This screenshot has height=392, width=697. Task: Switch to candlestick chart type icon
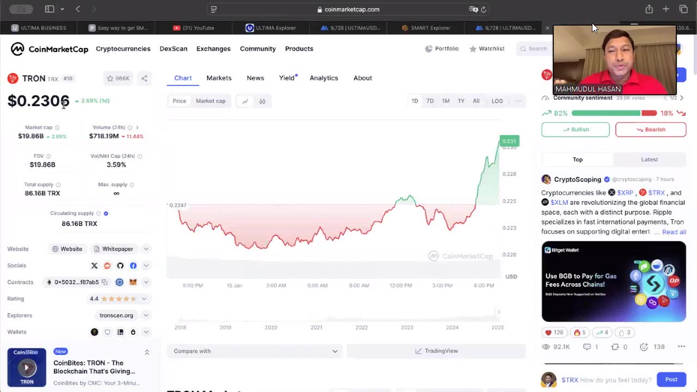coord(262,101)
